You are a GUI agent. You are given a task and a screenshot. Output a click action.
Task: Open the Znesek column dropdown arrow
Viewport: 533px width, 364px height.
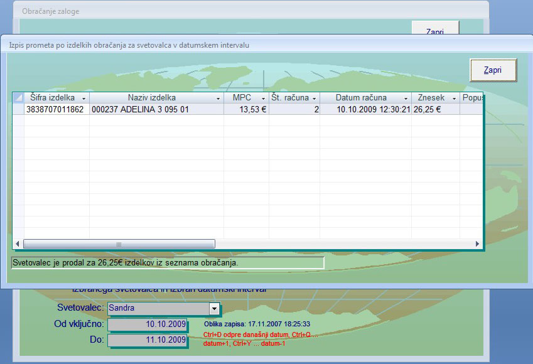pyautogui.click(x=454, y=99)
